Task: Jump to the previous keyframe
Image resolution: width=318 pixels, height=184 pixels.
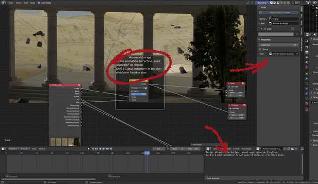Action: coord(97,149)
